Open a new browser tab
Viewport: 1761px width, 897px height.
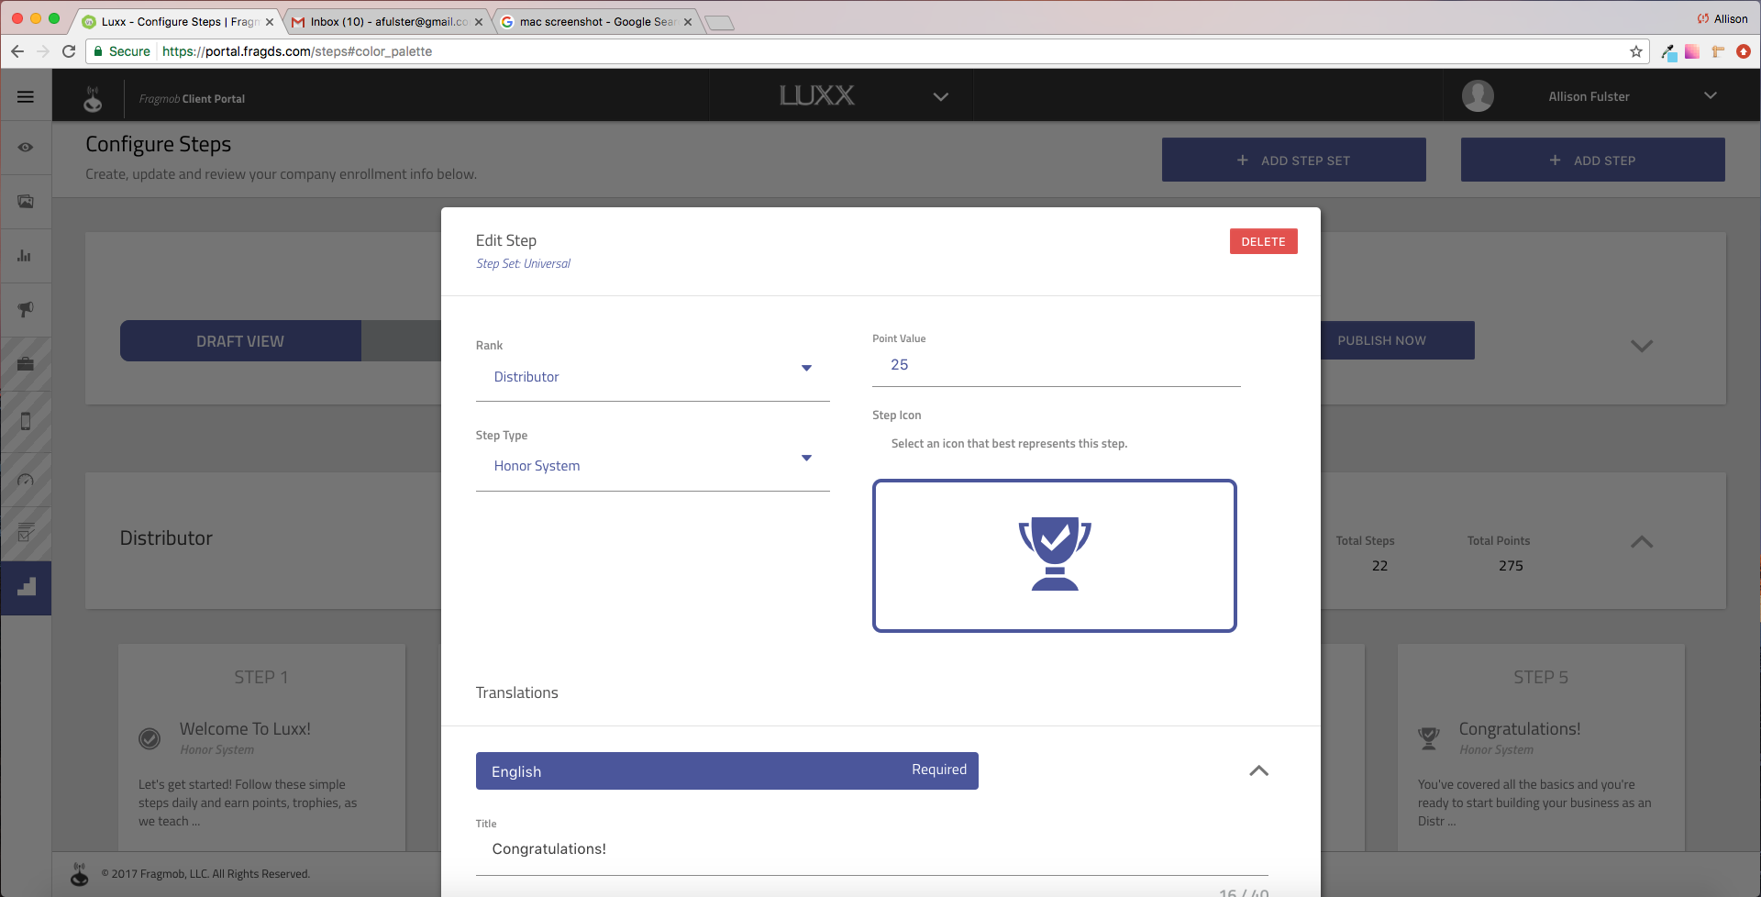(720, 23)
